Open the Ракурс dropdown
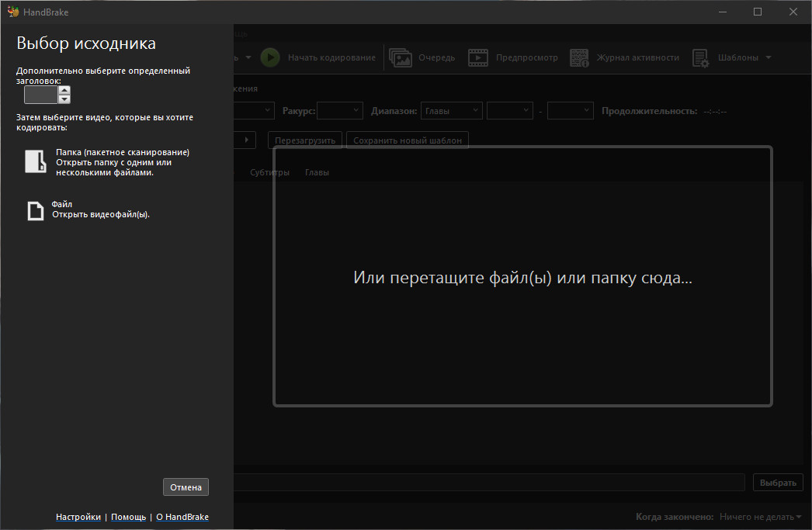Viewport: 812px width, 530px height. (340, 111)
